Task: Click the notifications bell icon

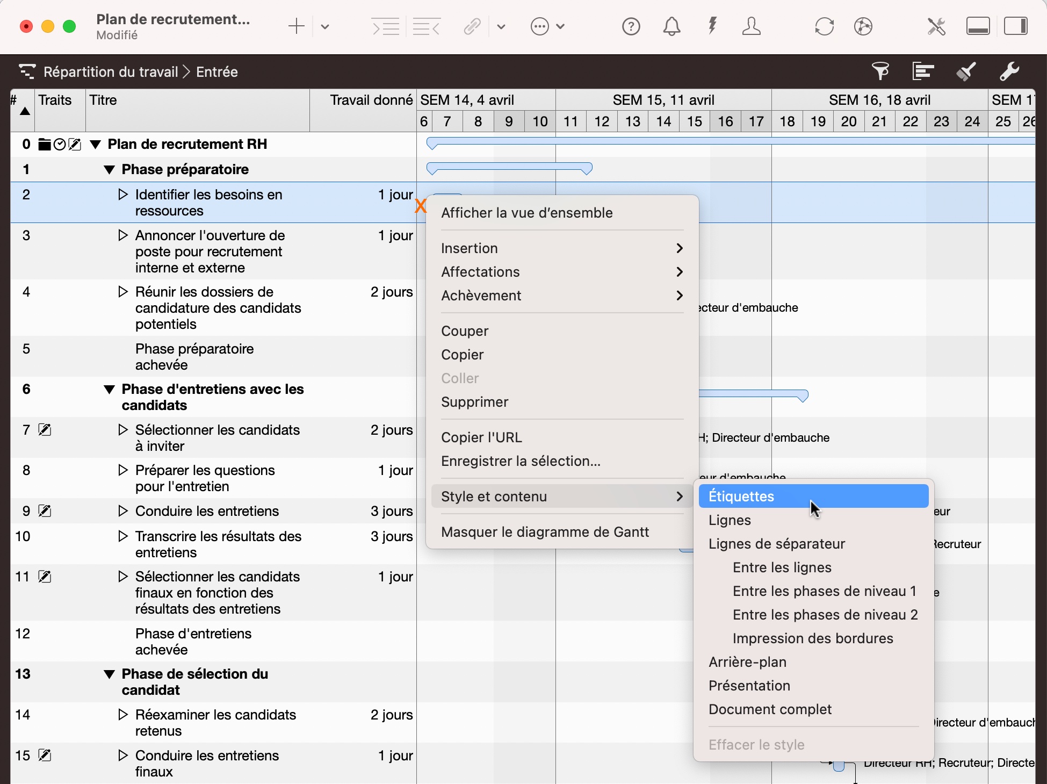Action: click(671, 26)
